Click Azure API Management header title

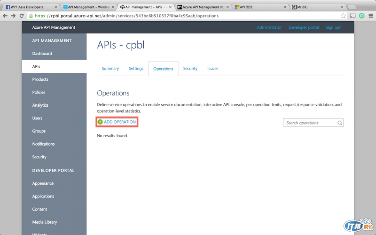click(54, 27)
